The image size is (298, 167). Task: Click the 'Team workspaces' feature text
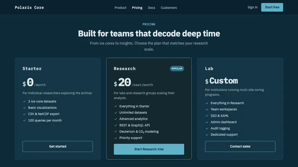coord(224,109)
